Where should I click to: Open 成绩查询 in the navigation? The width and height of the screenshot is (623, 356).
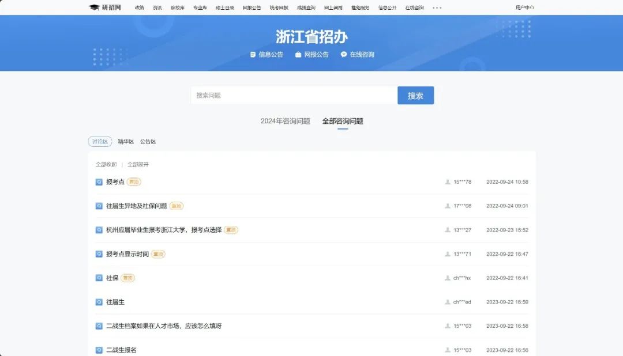(306, 7)
